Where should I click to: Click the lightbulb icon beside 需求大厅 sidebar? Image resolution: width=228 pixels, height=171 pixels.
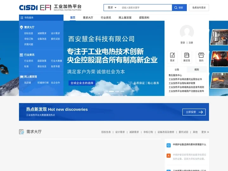point(22,27)
